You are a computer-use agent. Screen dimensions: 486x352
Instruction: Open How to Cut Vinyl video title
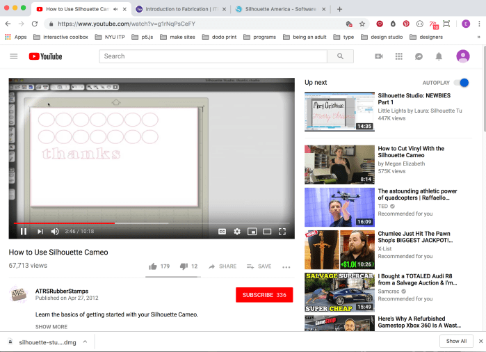pyautogui.click(x=411, y=152)
